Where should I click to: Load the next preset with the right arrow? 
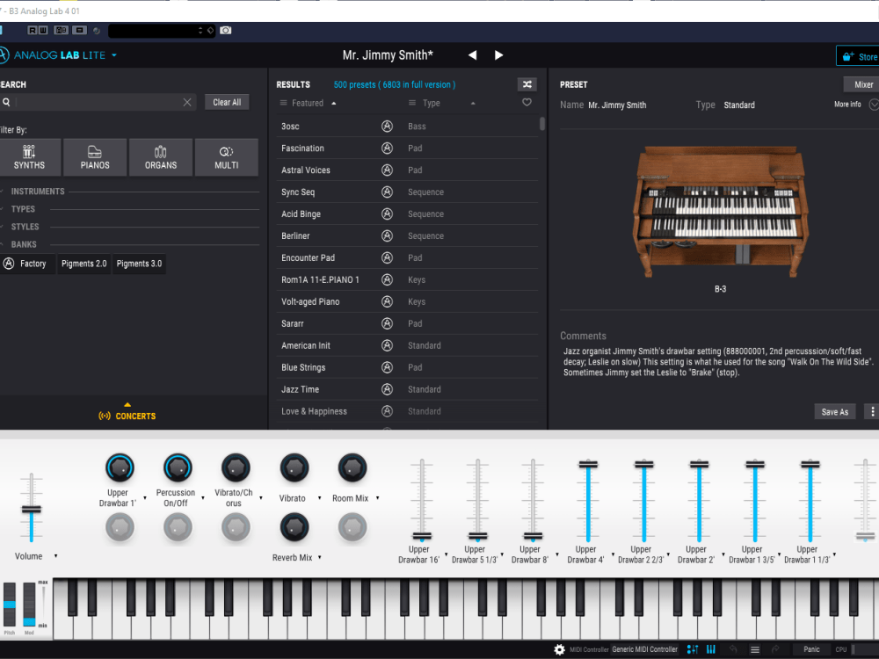(x=498, y=54)
